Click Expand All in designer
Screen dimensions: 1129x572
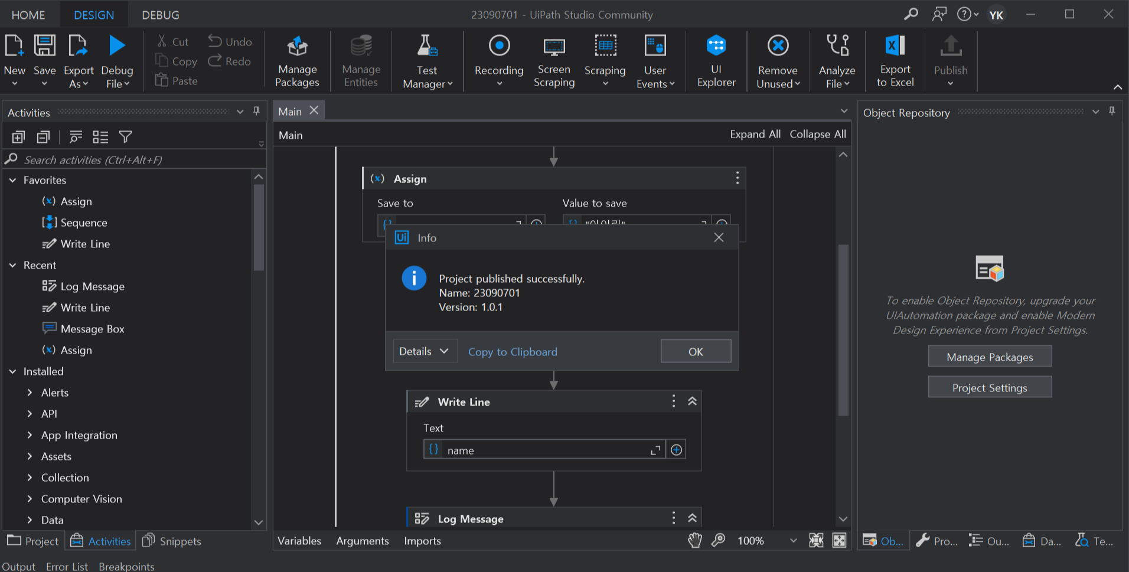[755, 134]
